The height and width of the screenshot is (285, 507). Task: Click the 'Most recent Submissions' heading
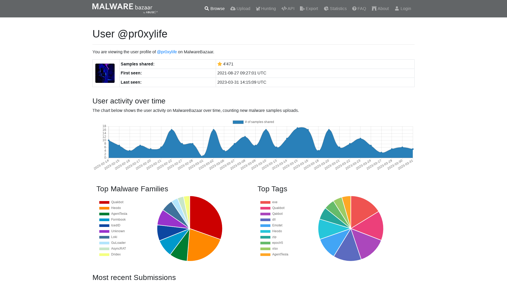click(134, 278)
